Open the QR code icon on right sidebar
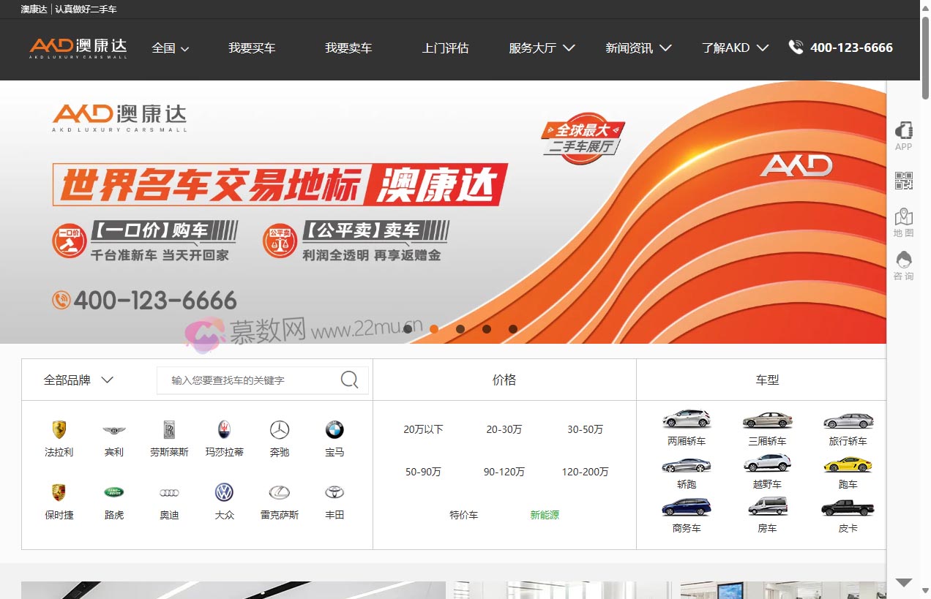 903,181
